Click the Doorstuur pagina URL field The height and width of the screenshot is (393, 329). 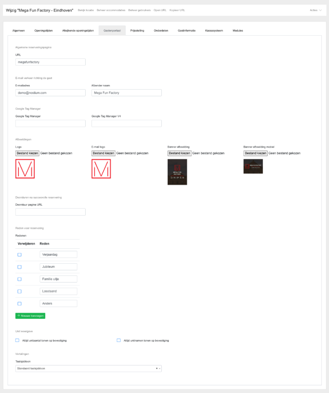click(x=50, y=212)
